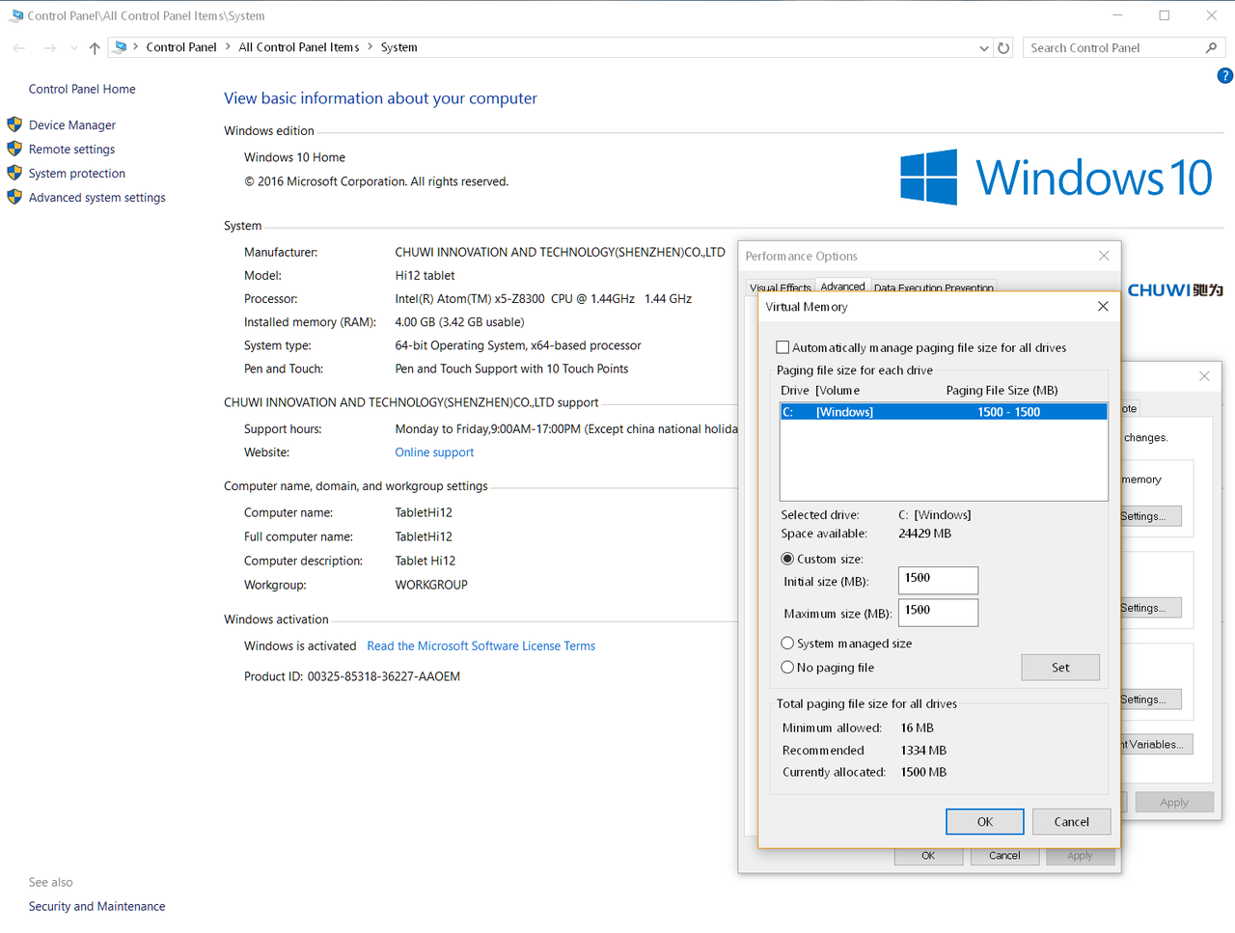The width and height of the screenshot is (1235, 933).
Task: Close the Virtual Memory dialog
Action: point(1103,306)
